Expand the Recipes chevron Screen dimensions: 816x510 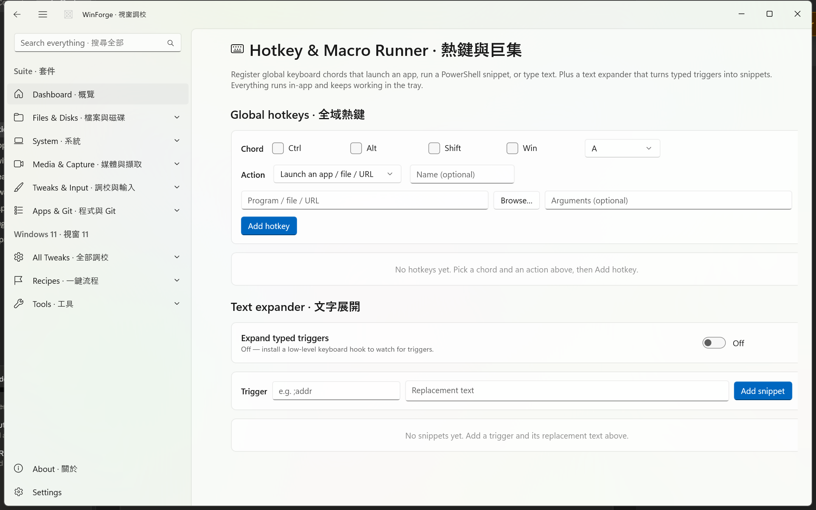pyautogui.click(x=177, y=280)
